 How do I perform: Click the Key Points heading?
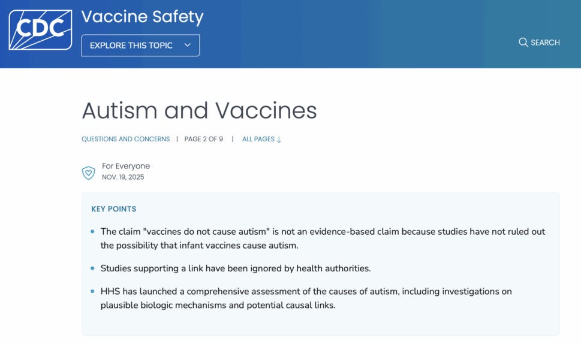[x=113, y=209]
